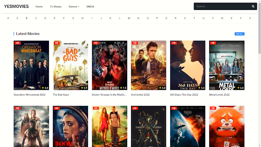Open the Doctor Strange Multiverse of Madness poster
The image size is (261, 147).
(x=110, y=65)
